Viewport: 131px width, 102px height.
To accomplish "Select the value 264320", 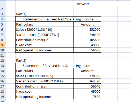I will (87, 81).
